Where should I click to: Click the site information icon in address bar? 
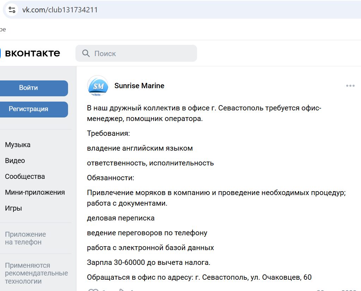click(12, 10)
